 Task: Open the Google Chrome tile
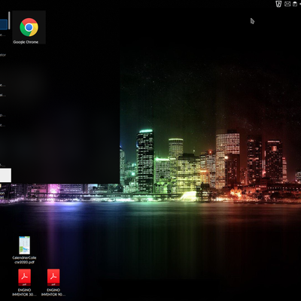pos(29,27)
